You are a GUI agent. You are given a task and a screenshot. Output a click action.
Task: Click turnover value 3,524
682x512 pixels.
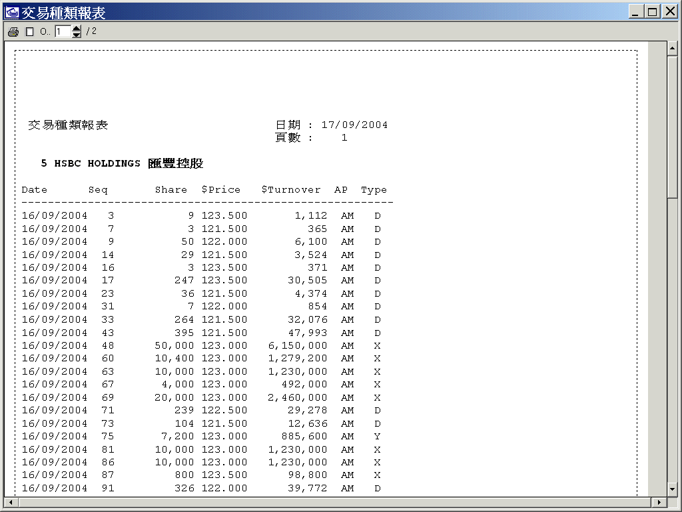[x=311, y=255]
